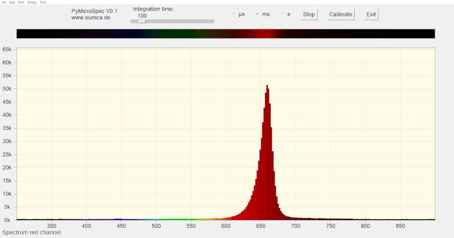Open the Plots menu

pyautogui.click(x=21, y=2)
